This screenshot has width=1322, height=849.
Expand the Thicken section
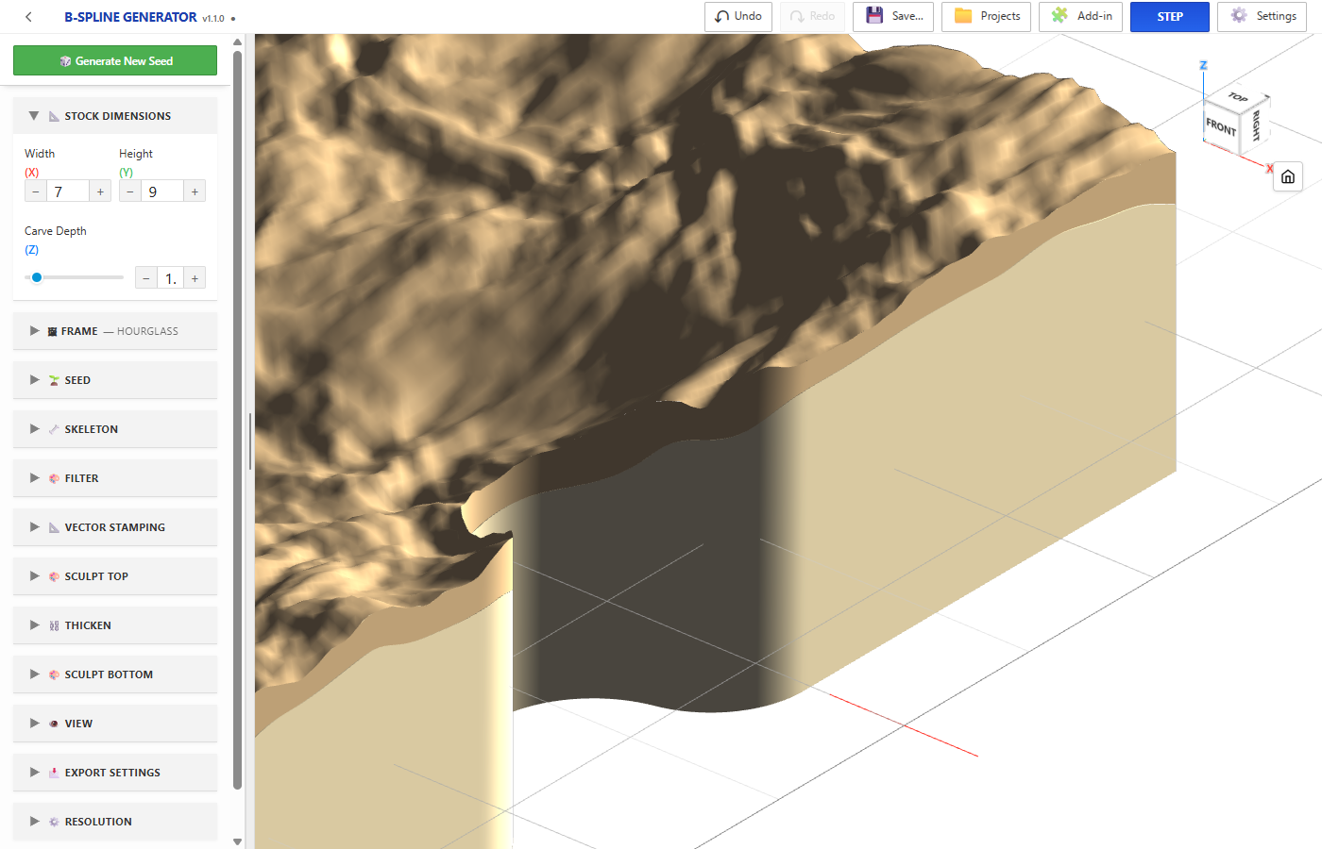click(115, 625)
